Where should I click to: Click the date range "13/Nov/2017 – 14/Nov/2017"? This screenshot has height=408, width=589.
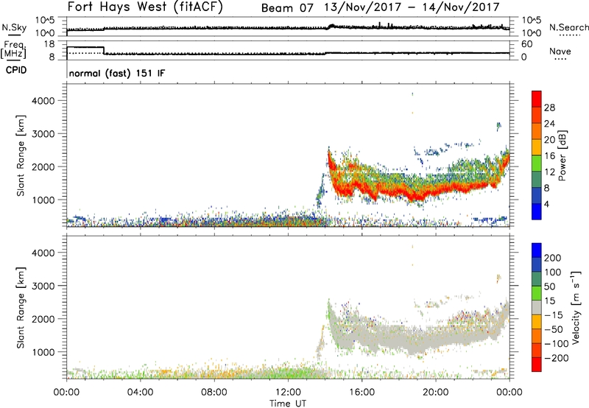(412, 7)
